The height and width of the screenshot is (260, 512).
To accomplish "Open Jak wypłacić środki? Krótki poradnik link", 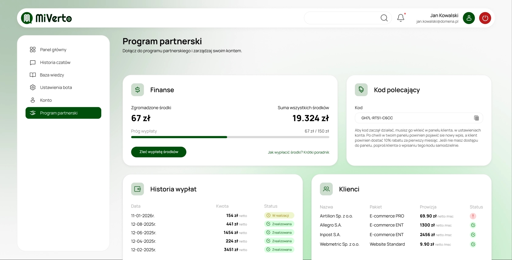I will 299,152.
